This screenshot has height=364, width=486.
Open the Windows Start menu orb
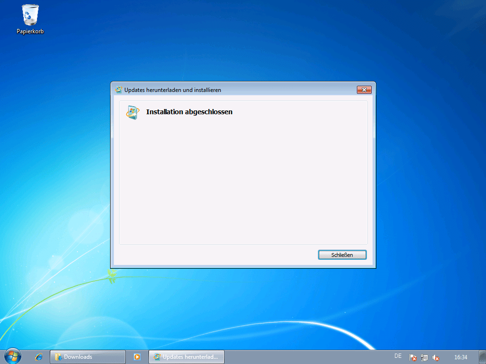point(12,356)
